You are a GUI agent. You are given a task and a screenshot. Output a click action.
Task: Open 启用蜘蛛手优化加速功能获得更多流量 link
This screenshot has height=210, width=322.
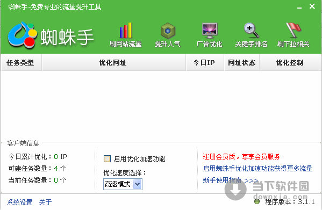[x=257, y=168]
